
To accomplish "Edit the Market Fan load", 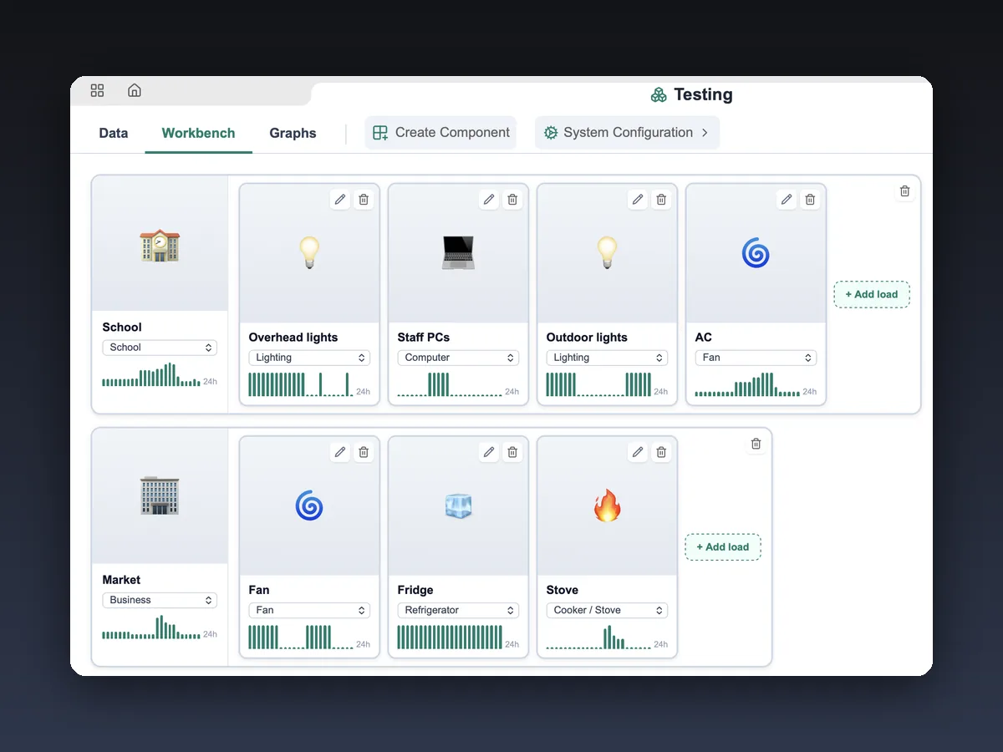I will (x=340, y=452).
